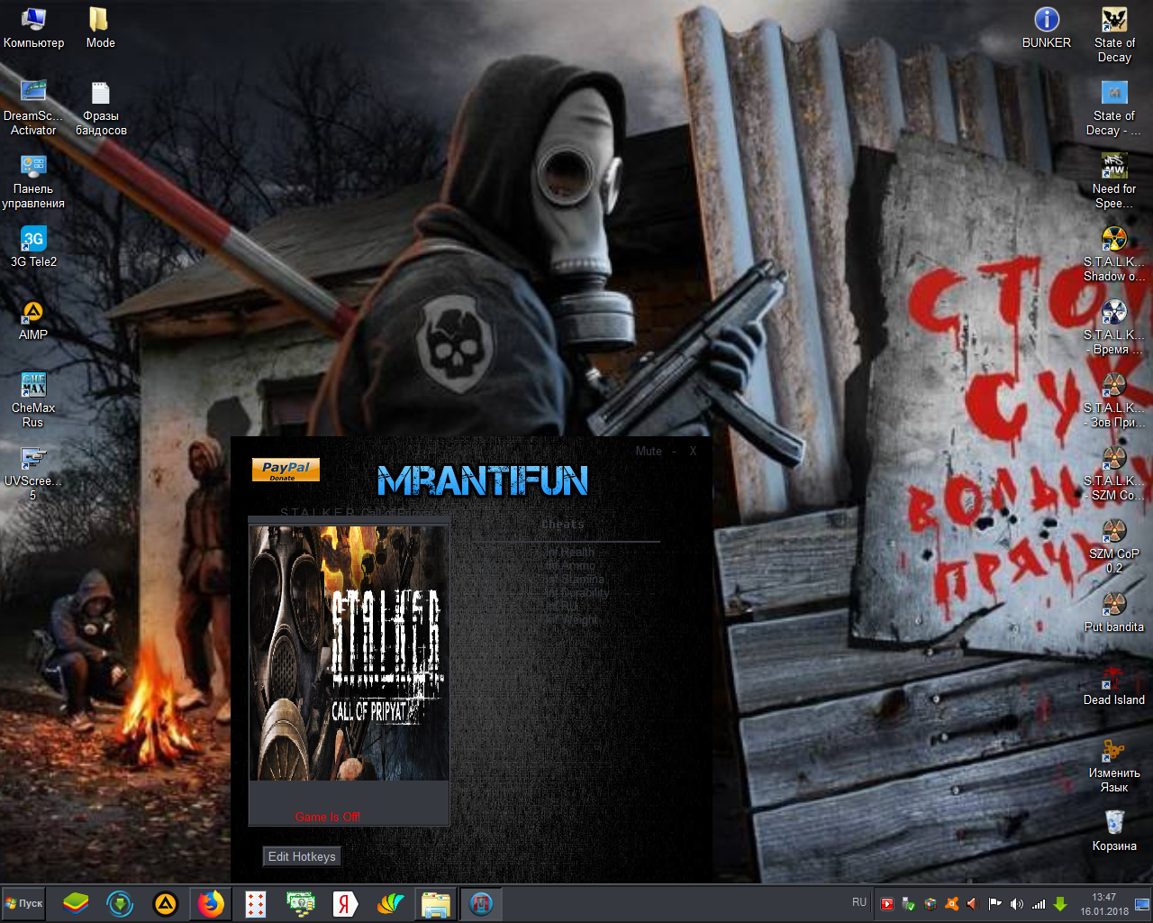Select the UVScreen 5 desktop shortcut
Image resolution: width=1153 pixels, height=923 pixels.
33,473
